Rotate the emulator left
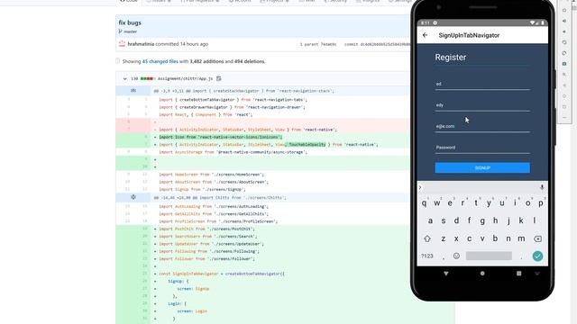This screenshot has width=577, height=324. pyautogui.click(x=564, y=42)
